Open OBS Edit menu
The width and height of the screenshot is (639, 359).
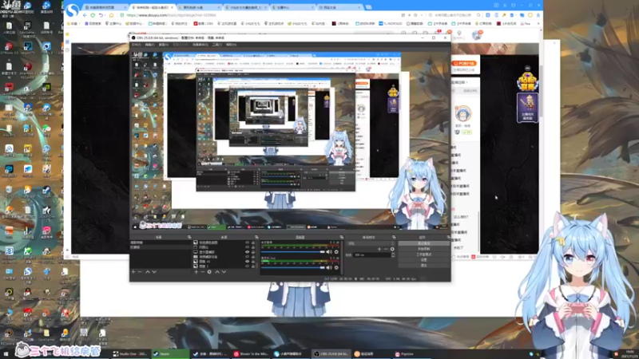point(149,45)
